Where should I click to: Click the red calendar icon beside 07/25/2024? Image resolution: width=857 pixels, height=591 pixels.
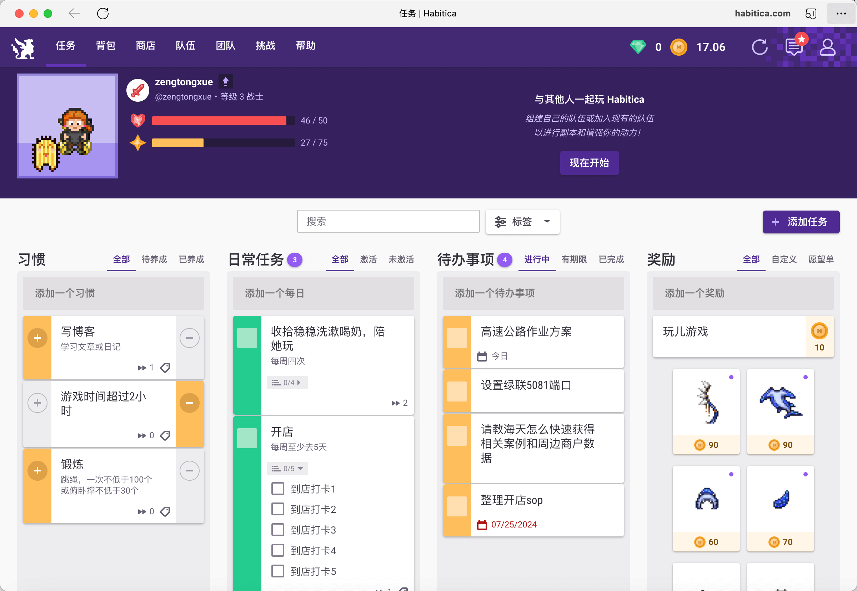(x=482, y=524)
